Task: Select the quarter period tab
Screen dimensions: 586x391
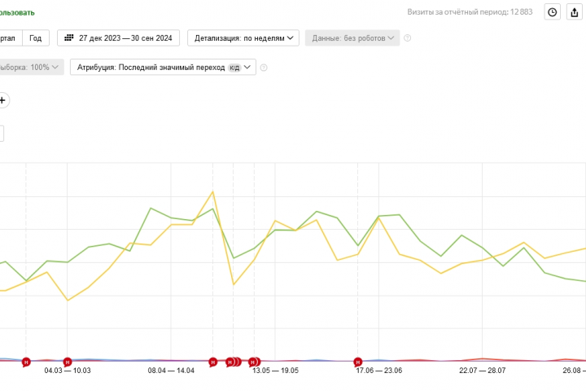Action: tap(8, 38)
